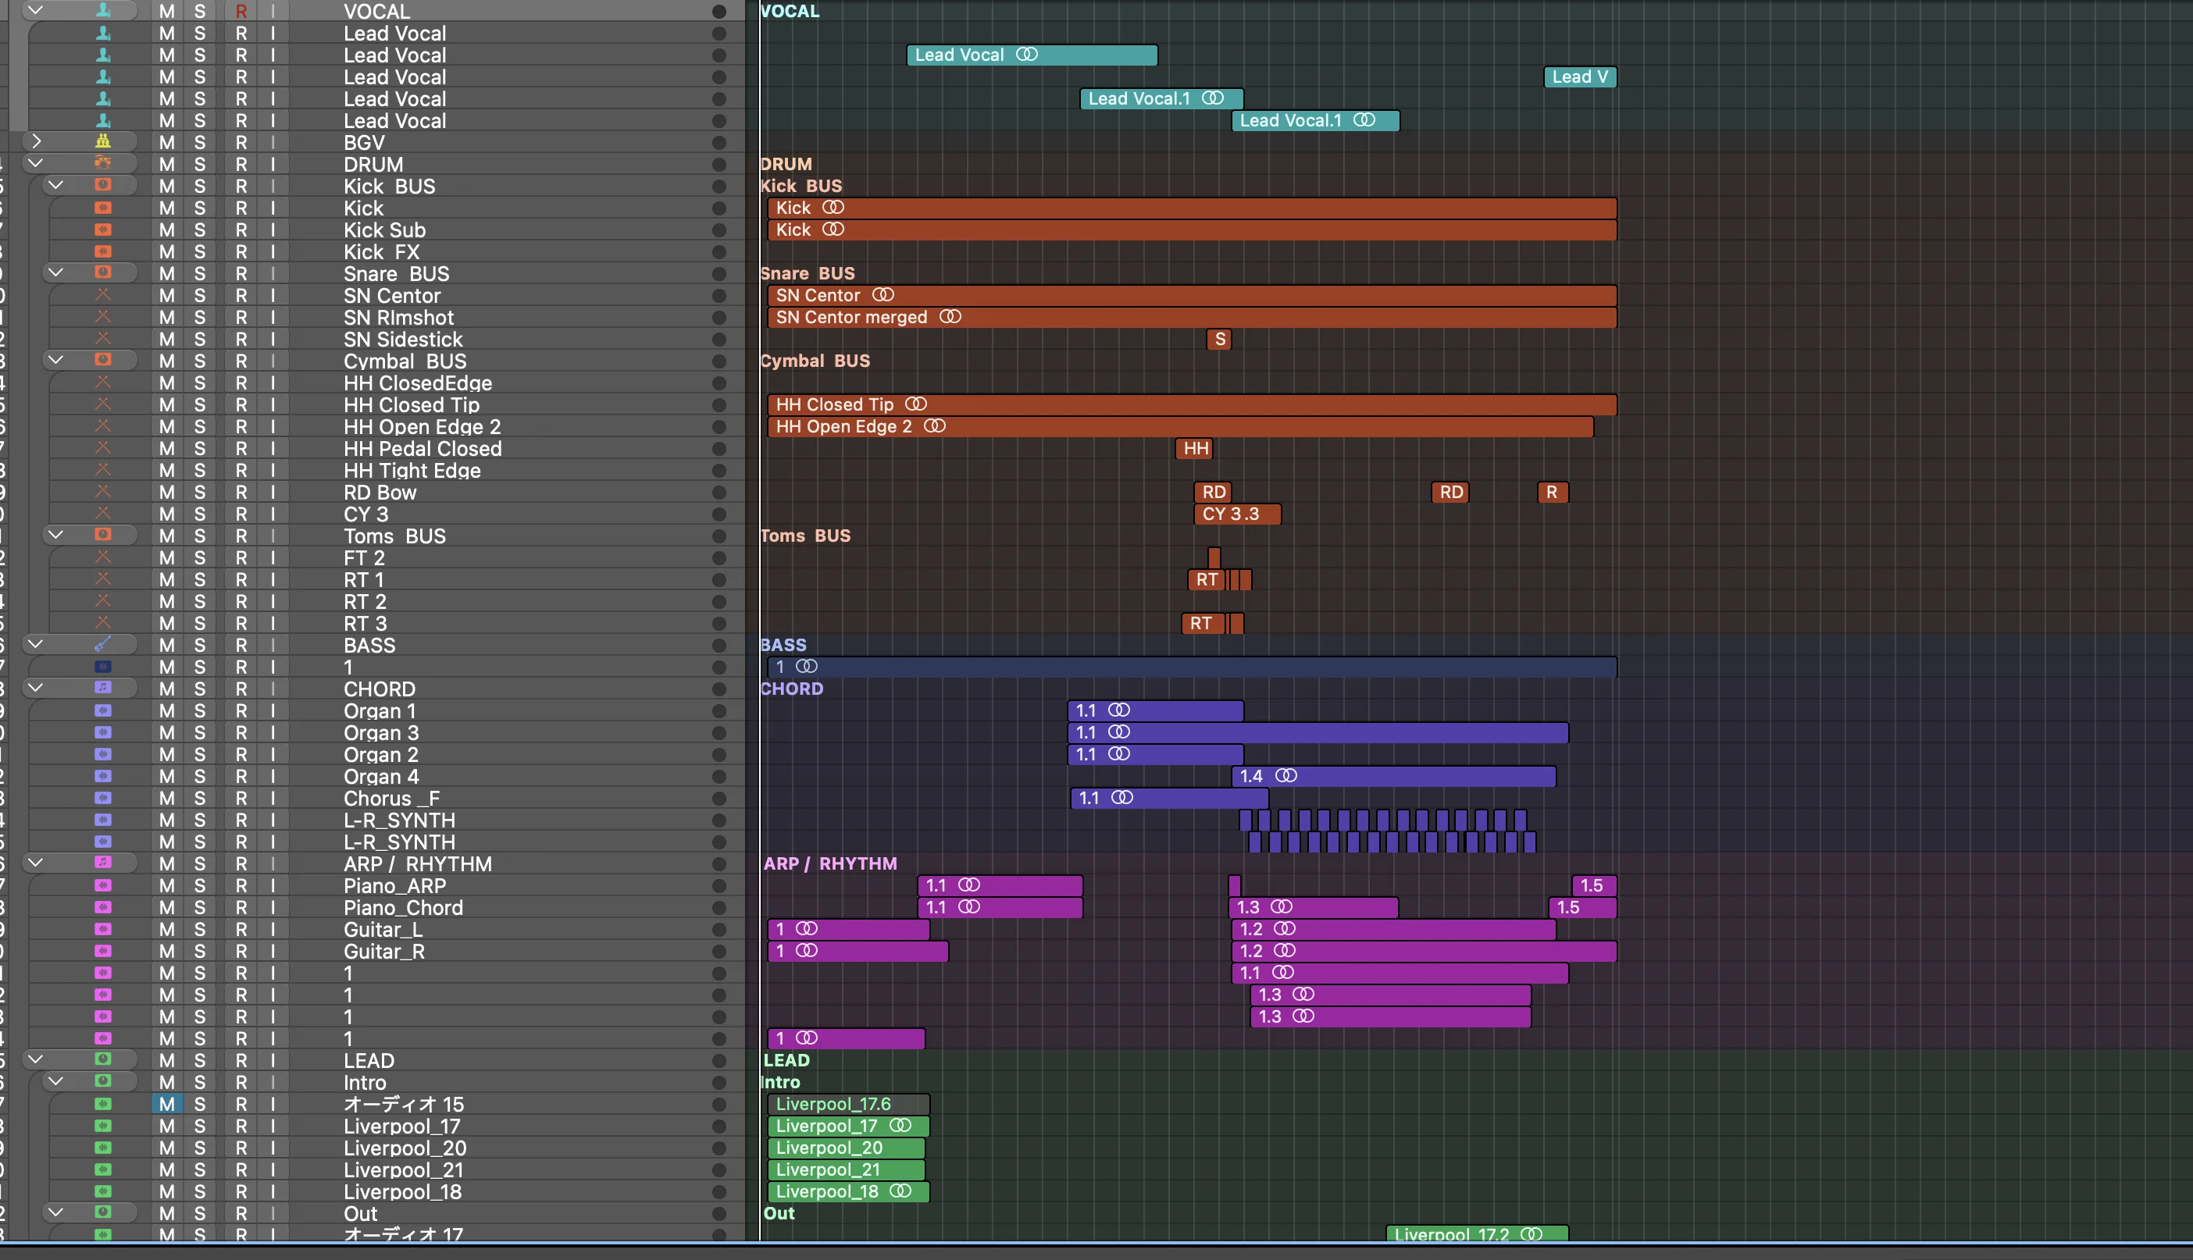Click the SN Rimshot drumstick icon
The width and height of the screenshot is (2193, 1260).
coord(103,317)
